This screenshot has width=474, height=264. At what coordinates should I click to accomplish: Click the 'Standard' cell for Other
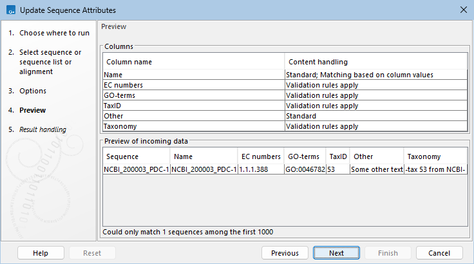[x=376, y=116]
